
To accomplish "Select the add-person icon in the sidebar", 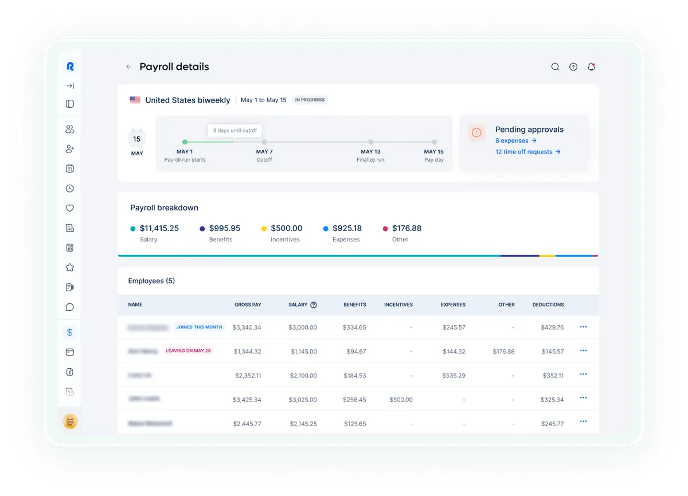I will pos(69,149).
